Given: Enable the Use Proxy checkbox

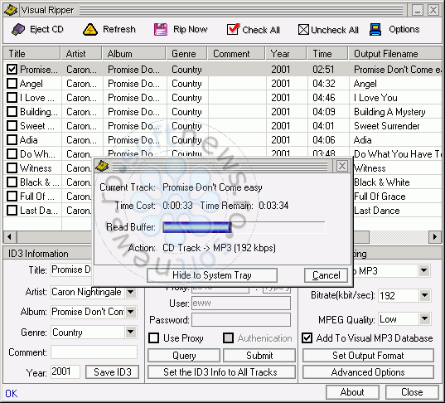Looking at the screenshot, I should coord(154,338).
